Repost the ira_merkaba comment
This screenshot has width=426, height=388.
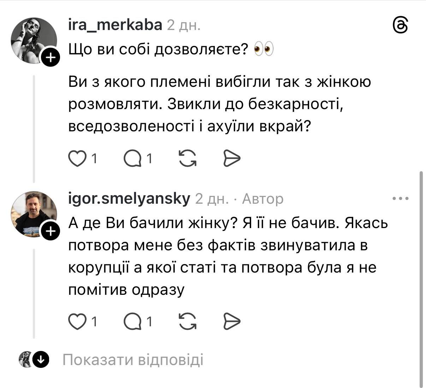(188, 158)
